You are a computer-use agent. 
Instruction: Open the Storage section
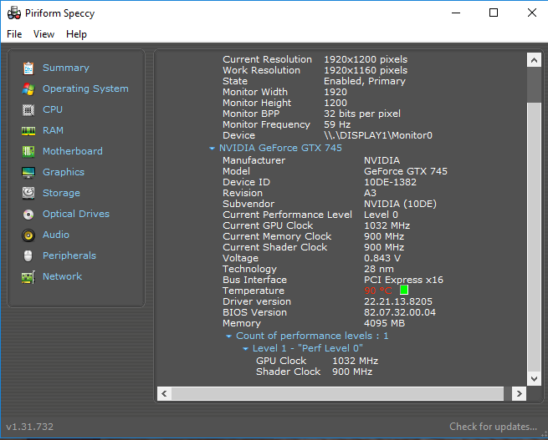61,193
